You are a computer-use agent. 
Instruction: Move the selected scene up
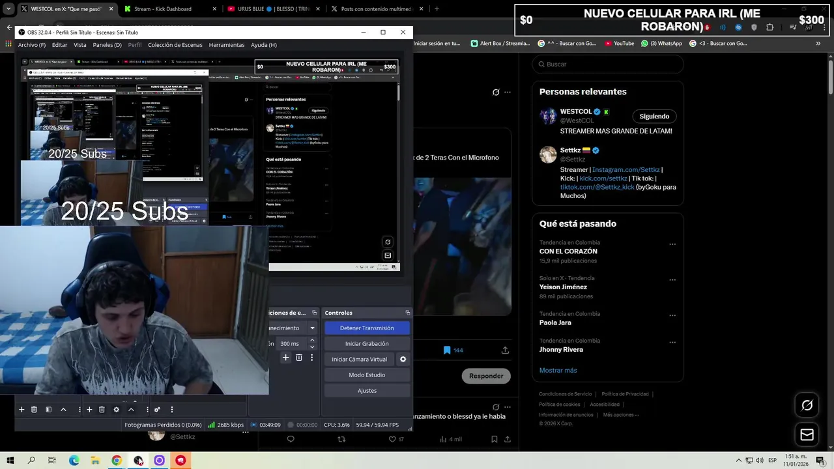[x=63, y=410]
